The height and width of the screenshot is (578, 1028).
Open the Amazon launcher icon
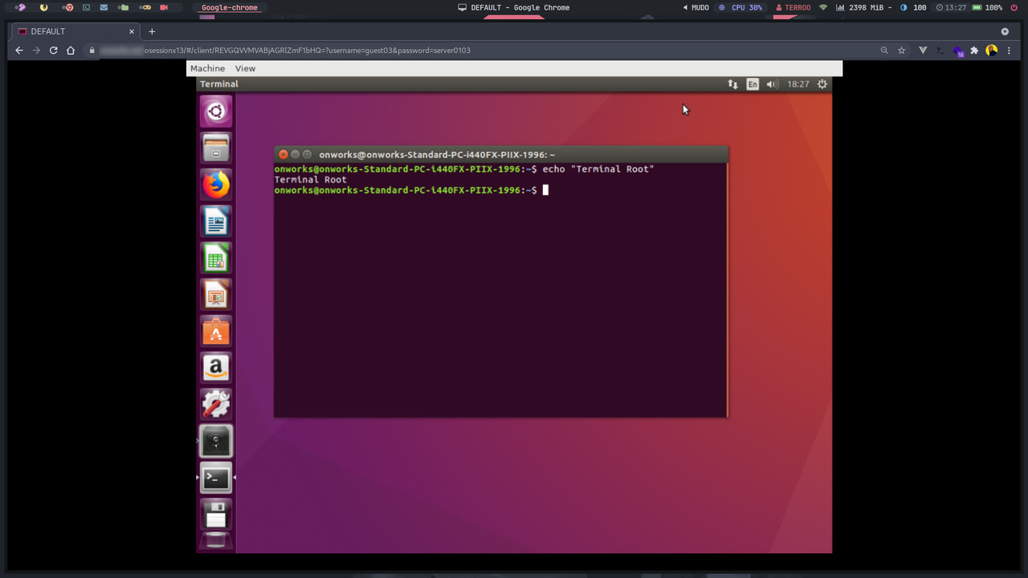tap(215, 368)
